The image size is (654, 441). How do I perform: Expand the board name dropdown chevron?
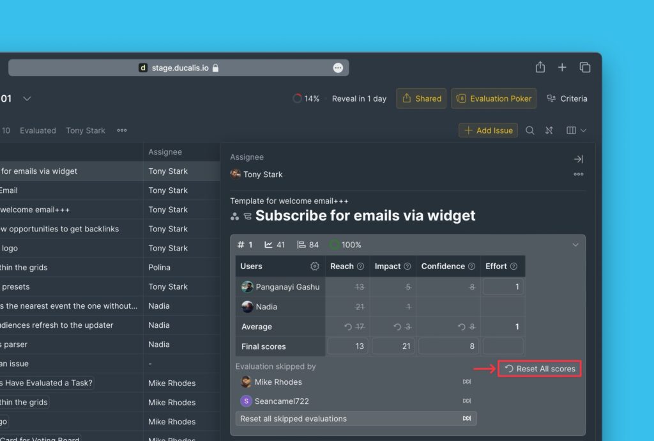click(x=27, y=99)
